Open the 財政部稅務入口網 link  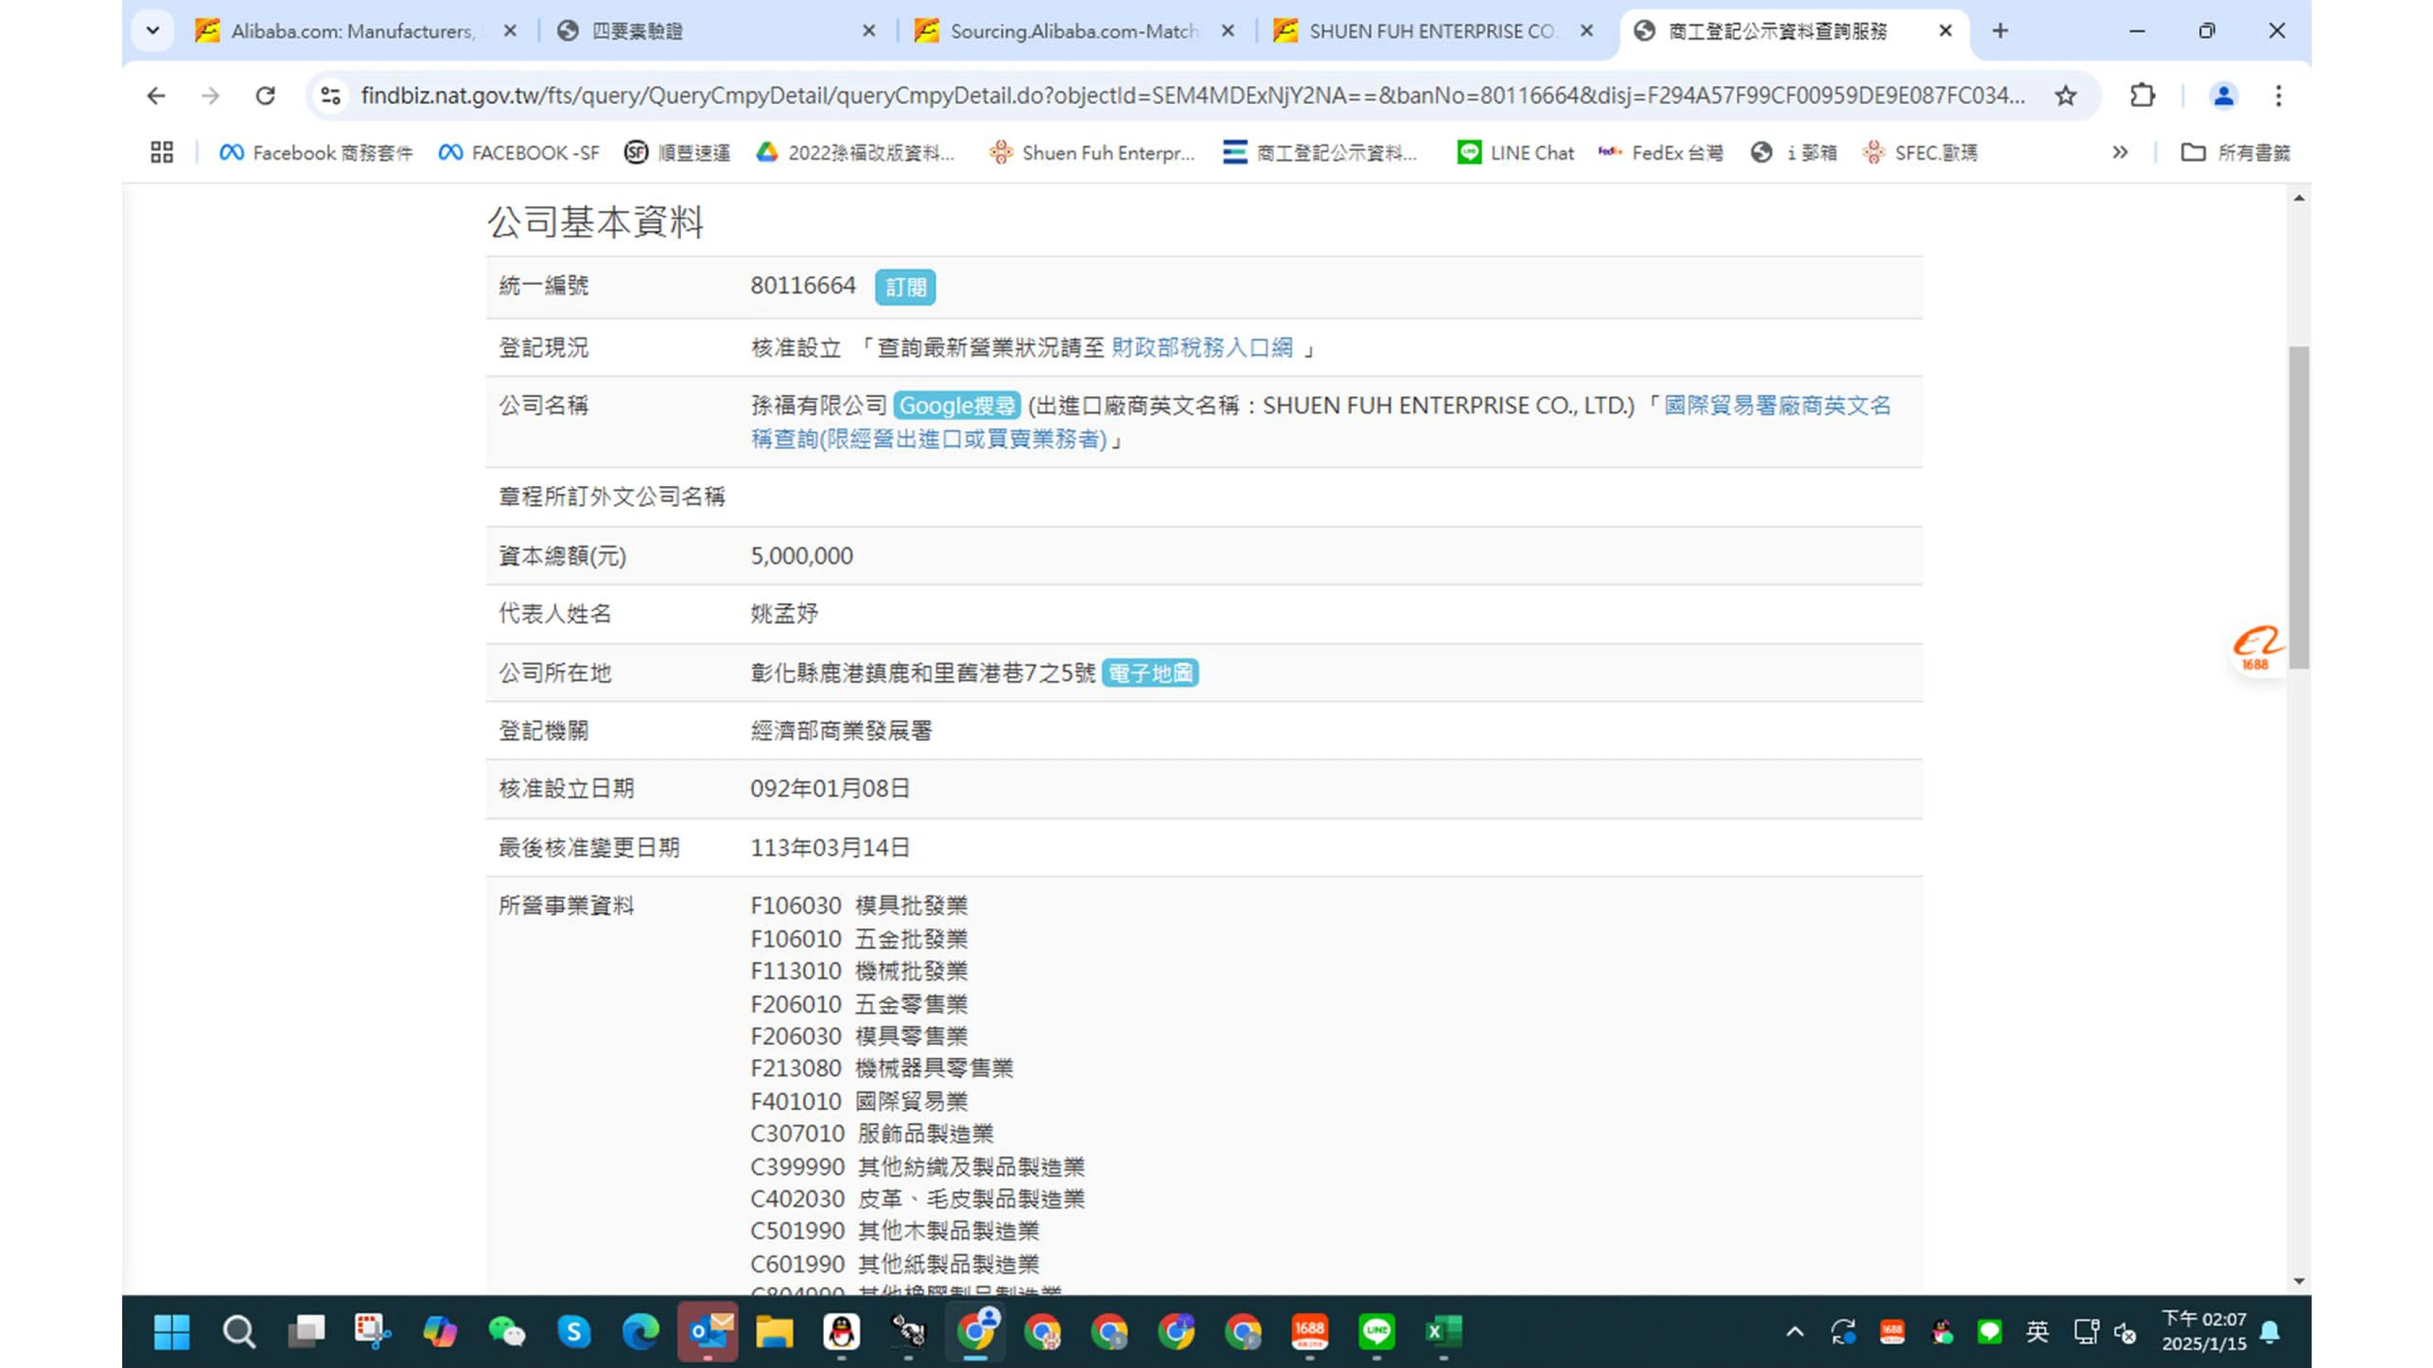pyautogui.click(x=1201, y=347)
